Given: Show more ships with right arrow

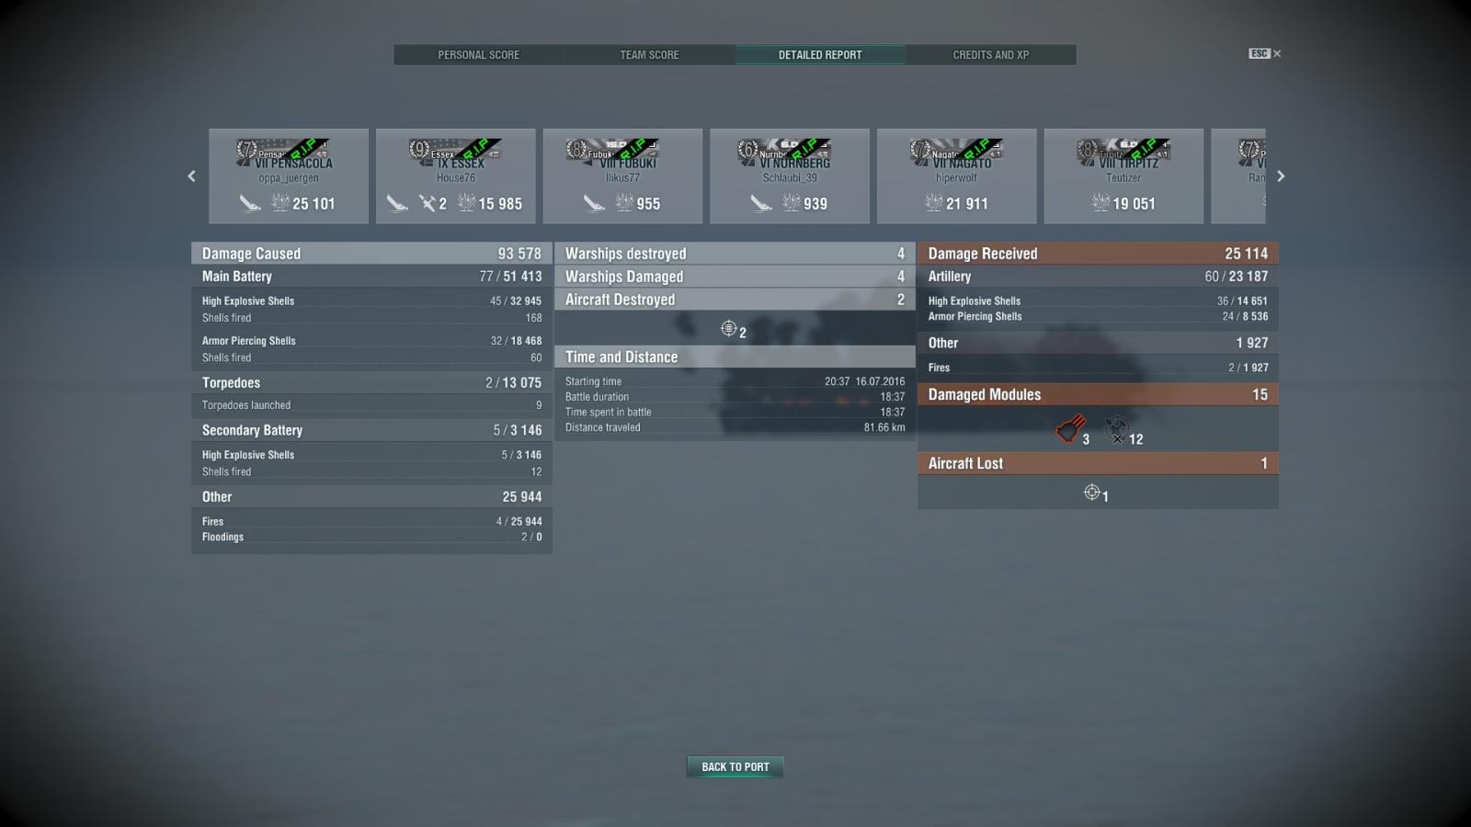Looking at the screenshot, I should click(x=1281, y=176).
